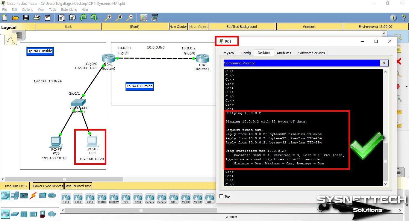Viewport: 409px width, 221px height.
Task: Paste with the Paste toolbar icon
Action: [x=72, y=18]
